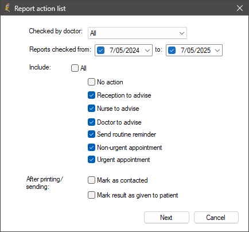Click the bird app icon in title bar

click(7, 8)
